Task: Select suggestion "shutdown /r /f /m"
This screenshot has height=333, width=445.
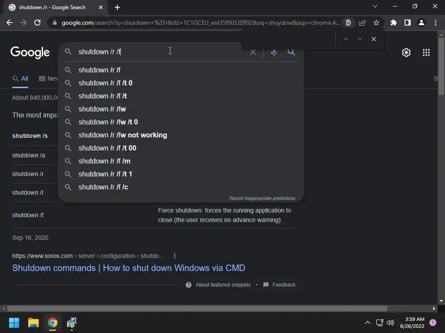Action: (181, 161)
